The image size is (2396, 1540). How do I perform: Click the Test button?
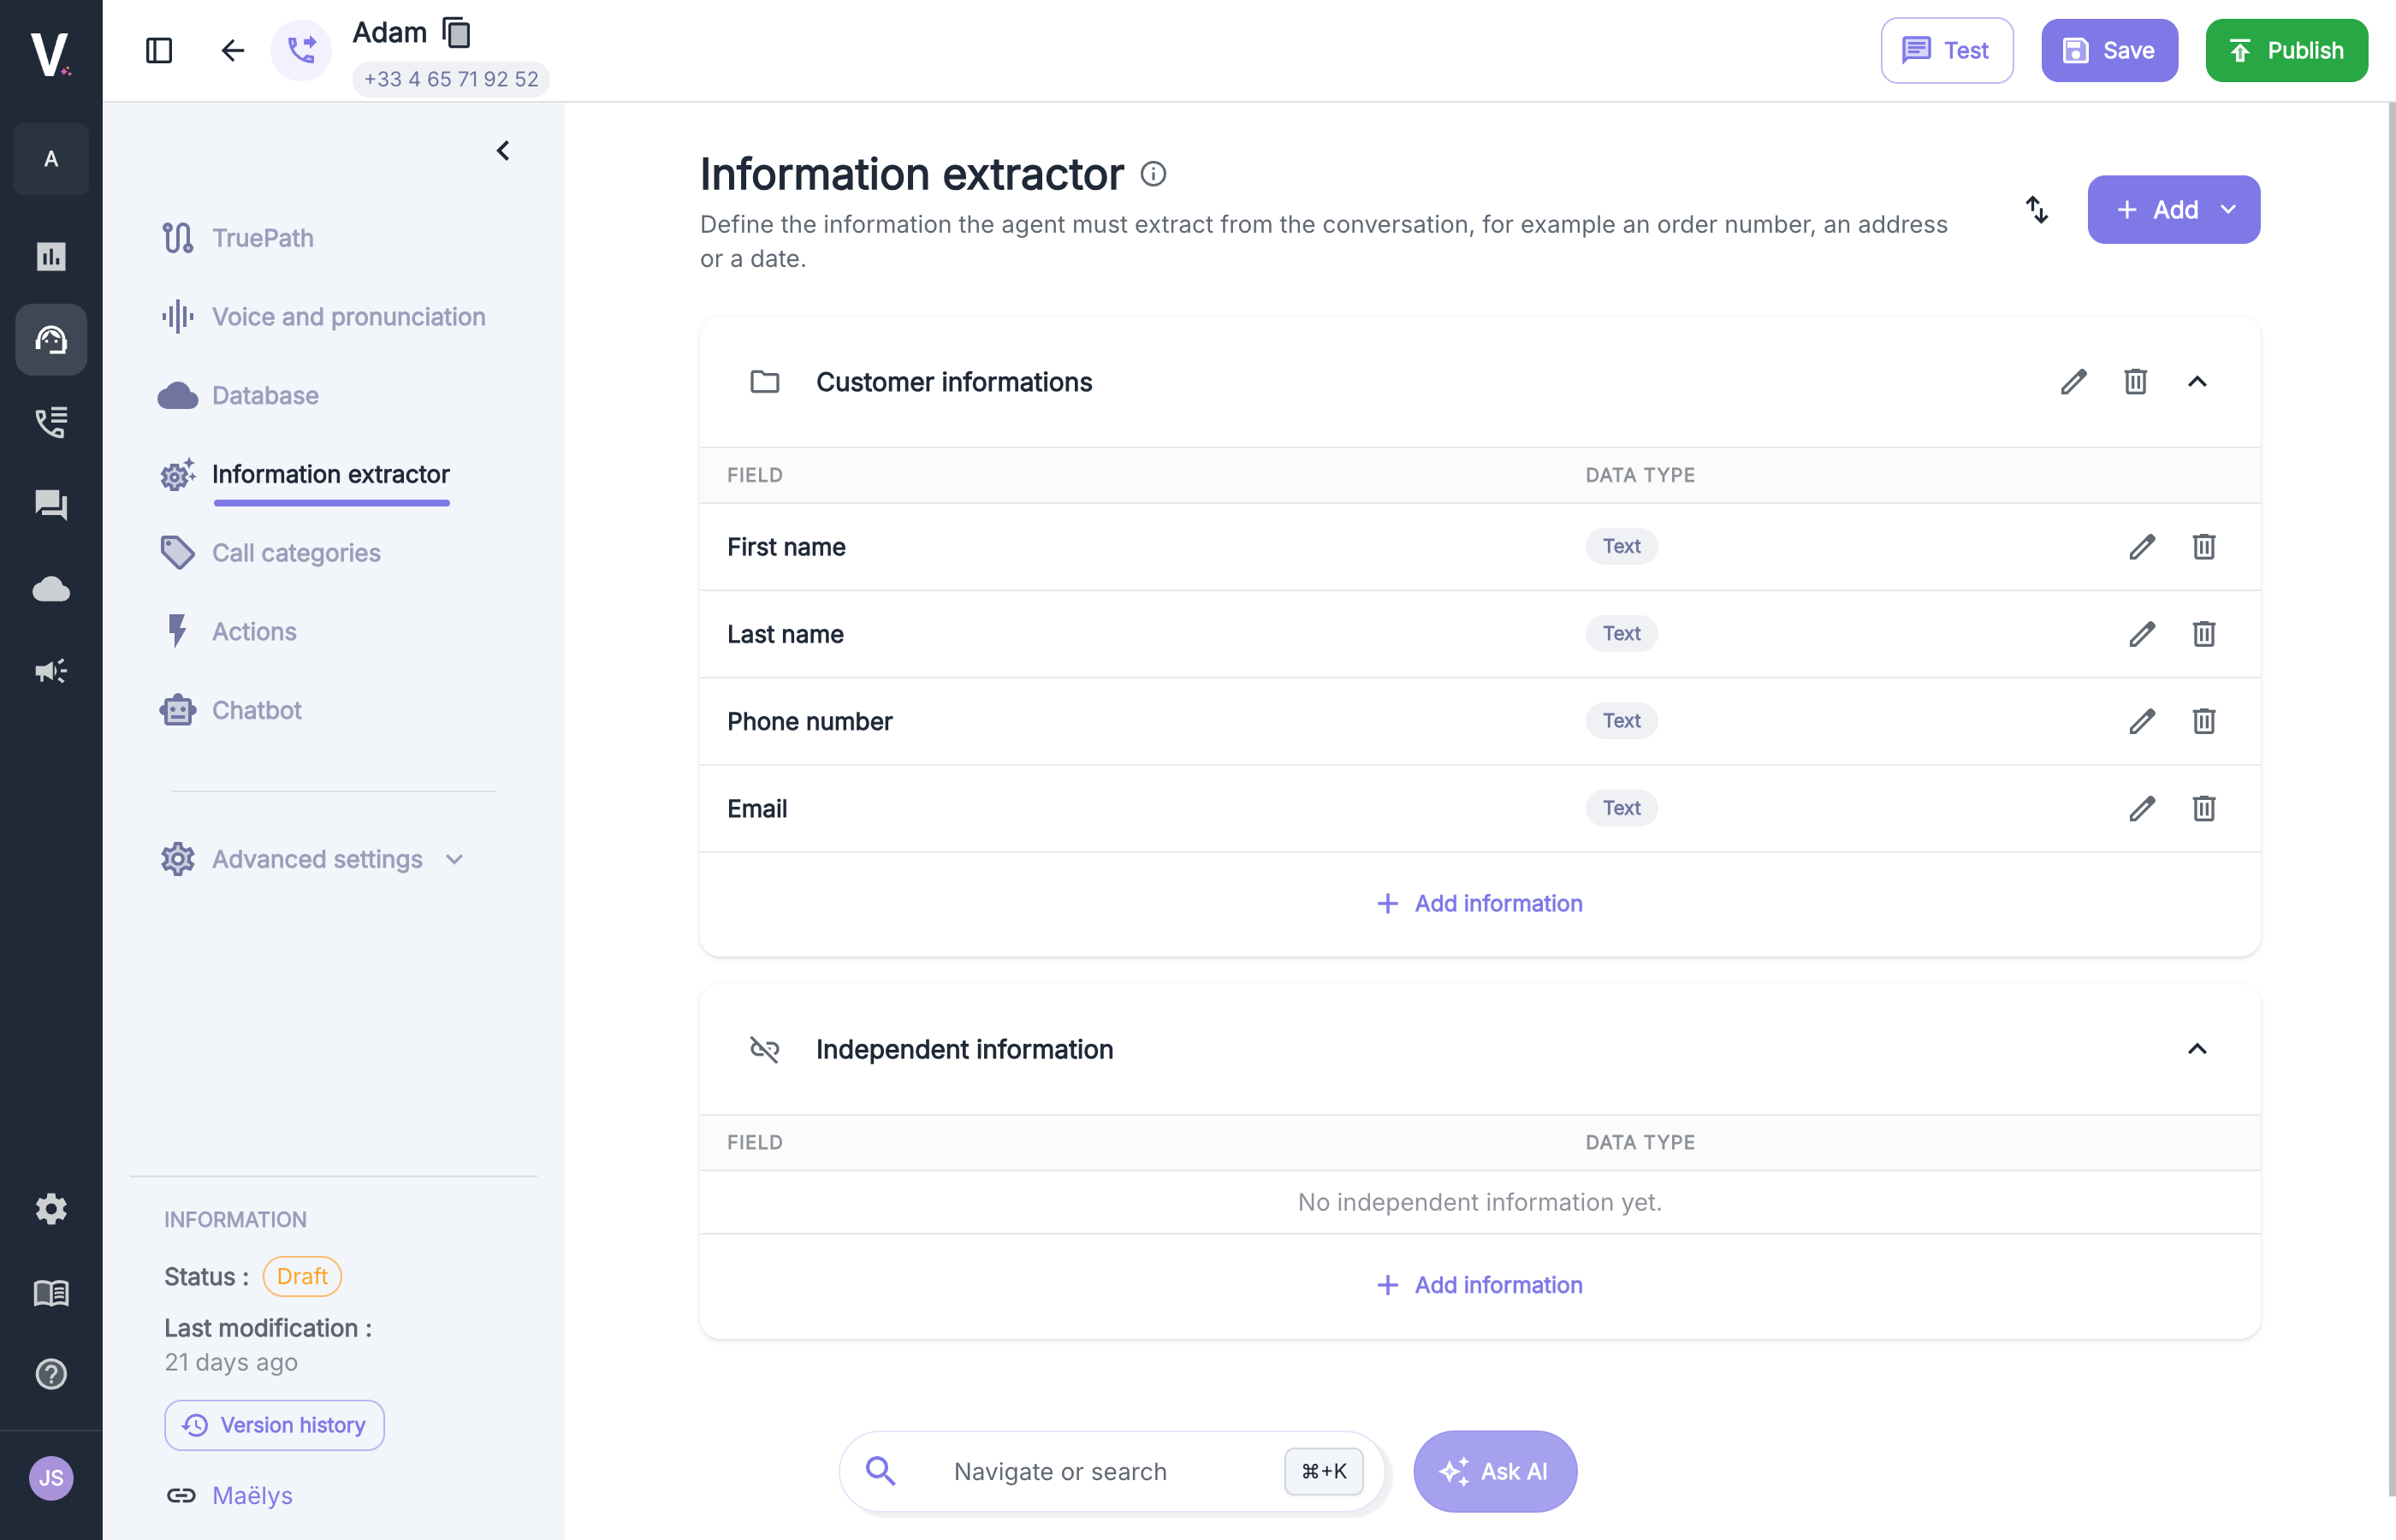[x=1946, y=50]
